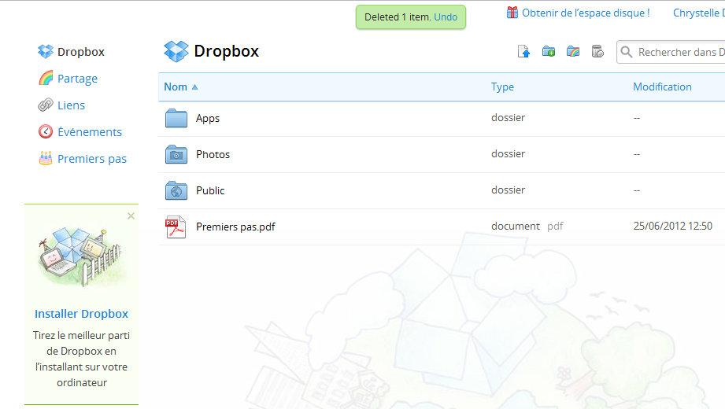Open the Partage sidebar section
The width and height of the screenshot is (725, 409).
click(77, 79)
